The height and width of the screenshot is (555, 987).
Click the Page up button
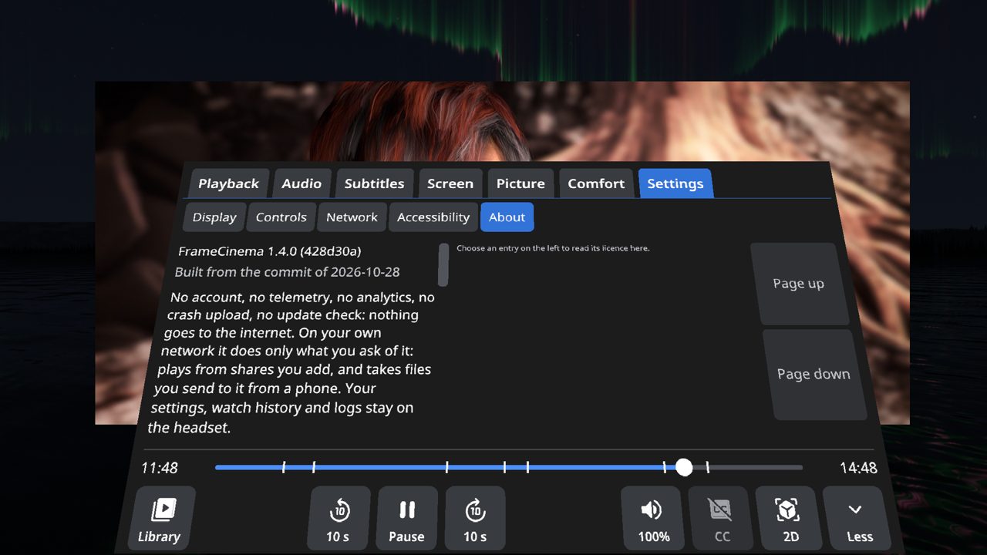[799, 284]
